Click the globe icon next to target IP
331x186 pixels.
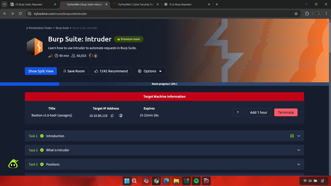pos(120,115)
